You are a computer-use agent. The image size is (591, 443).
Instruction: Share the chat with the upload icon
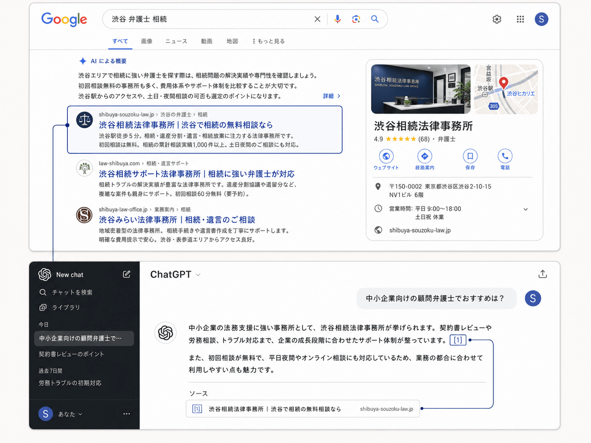coord(542,274)
